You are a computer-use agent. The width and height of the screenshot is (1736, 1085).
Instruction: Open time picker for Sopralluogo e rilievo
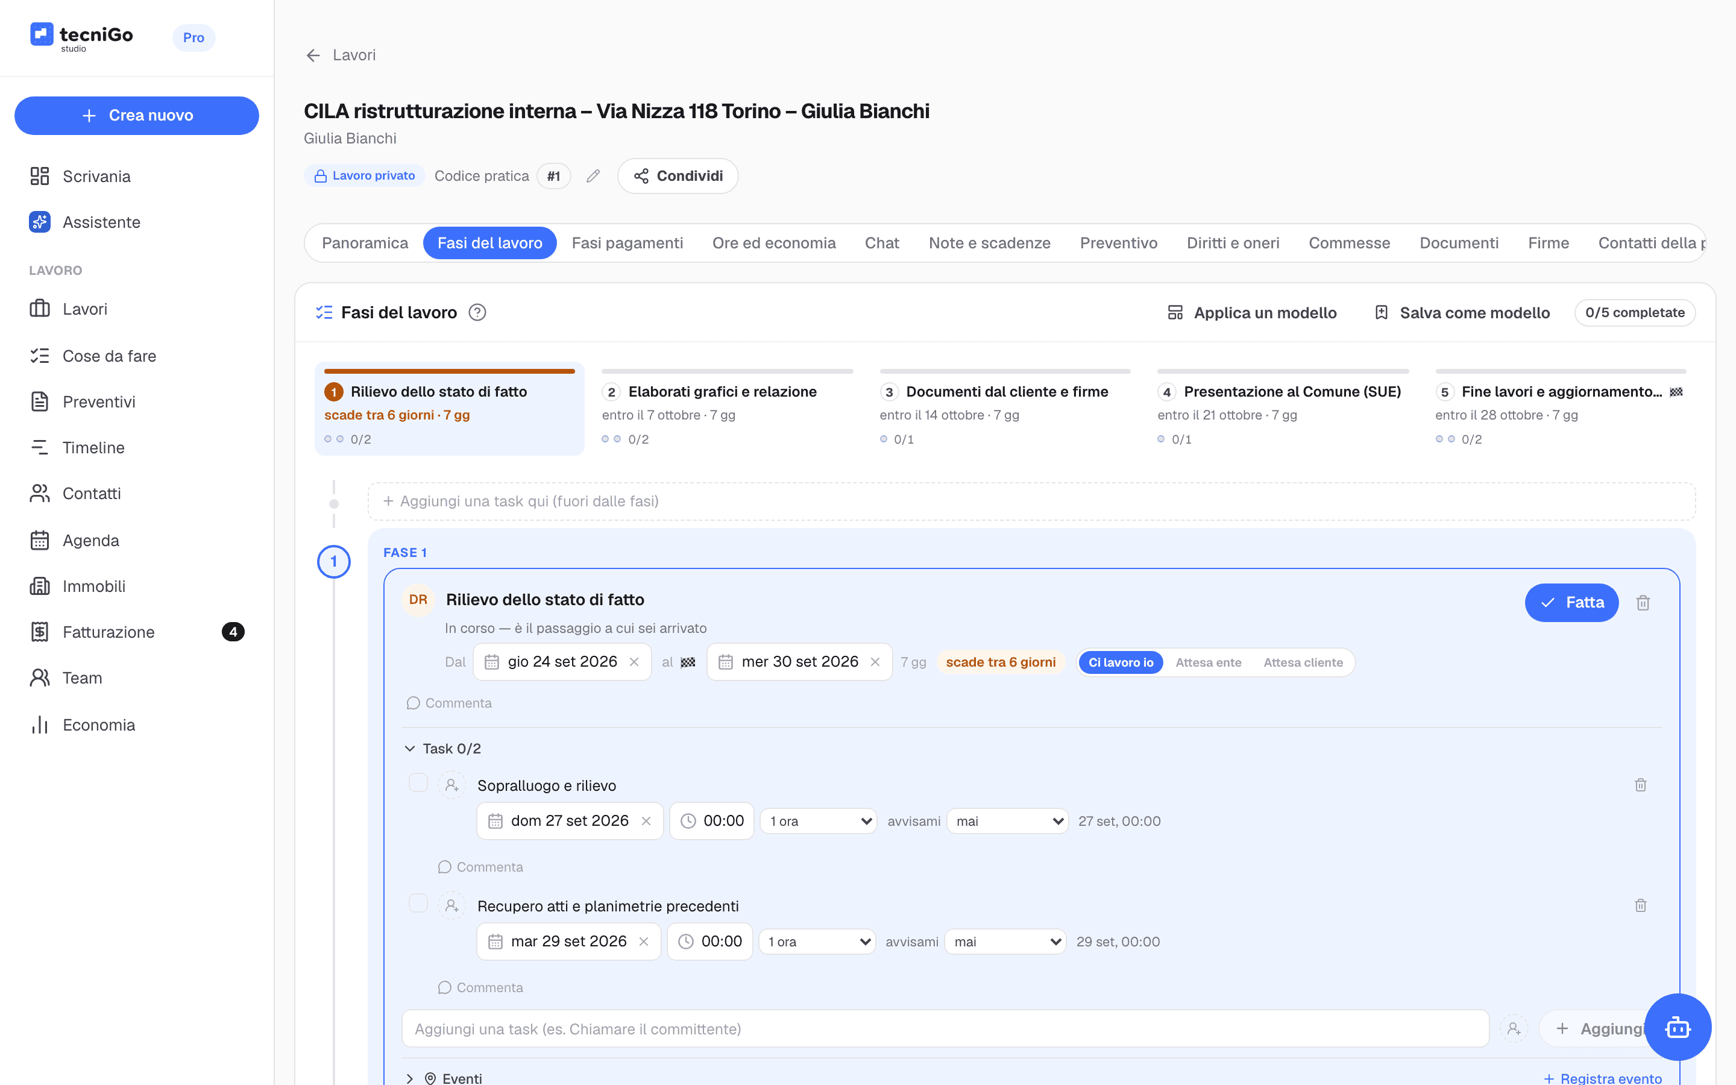[x=712, y=821]
